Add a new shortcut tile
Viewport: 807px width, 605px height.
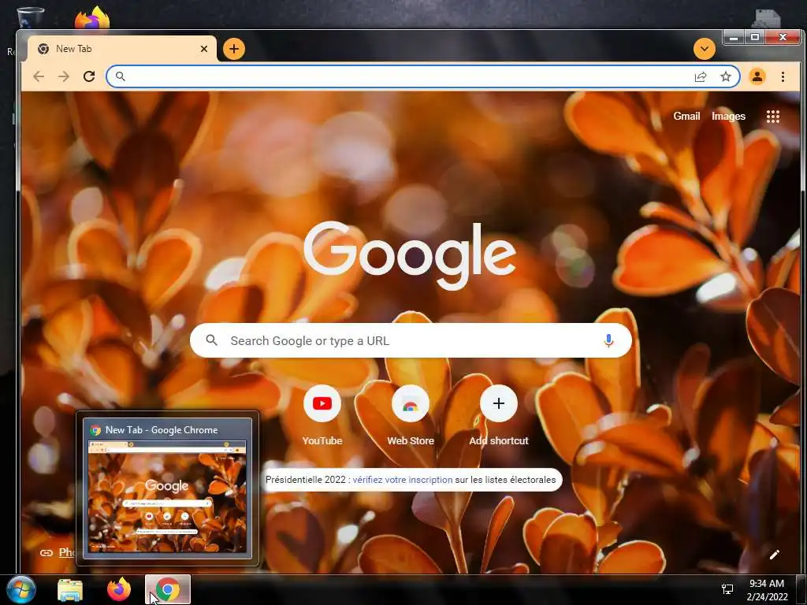tap(499, 416)
